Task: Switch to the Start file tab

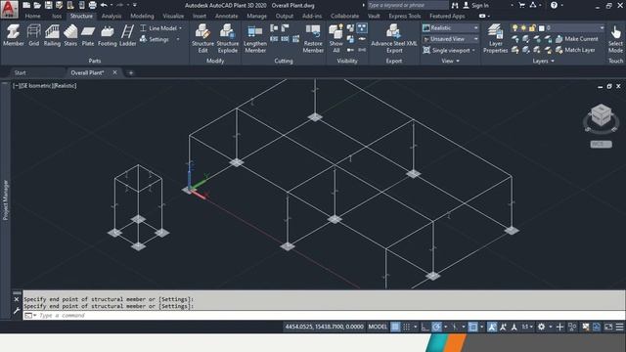Action: pos(20,72)
